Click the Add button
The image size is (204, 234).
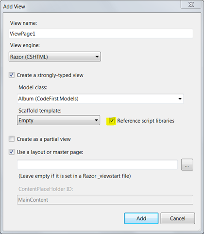coord(141,218)
